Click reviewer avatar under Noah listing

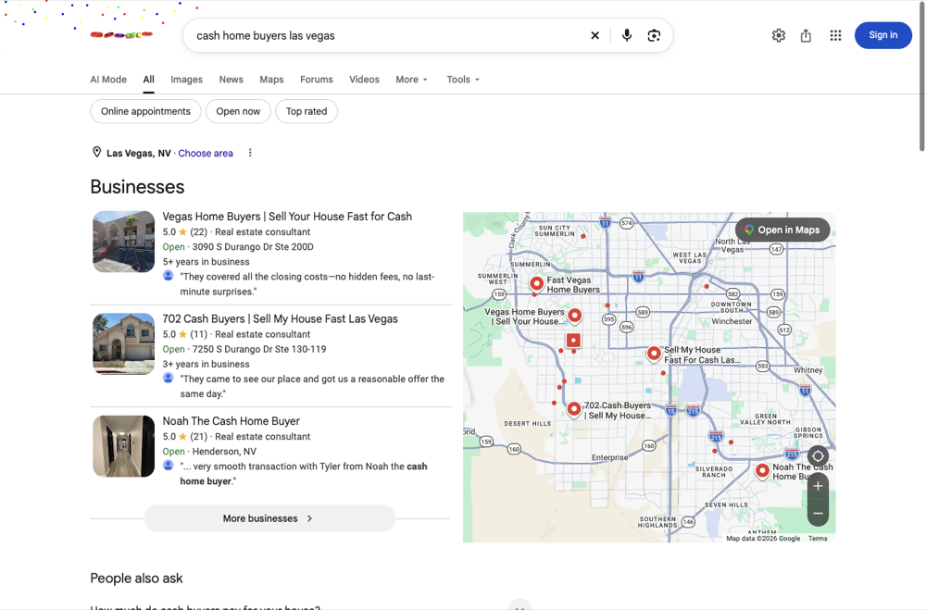(169, 466)
